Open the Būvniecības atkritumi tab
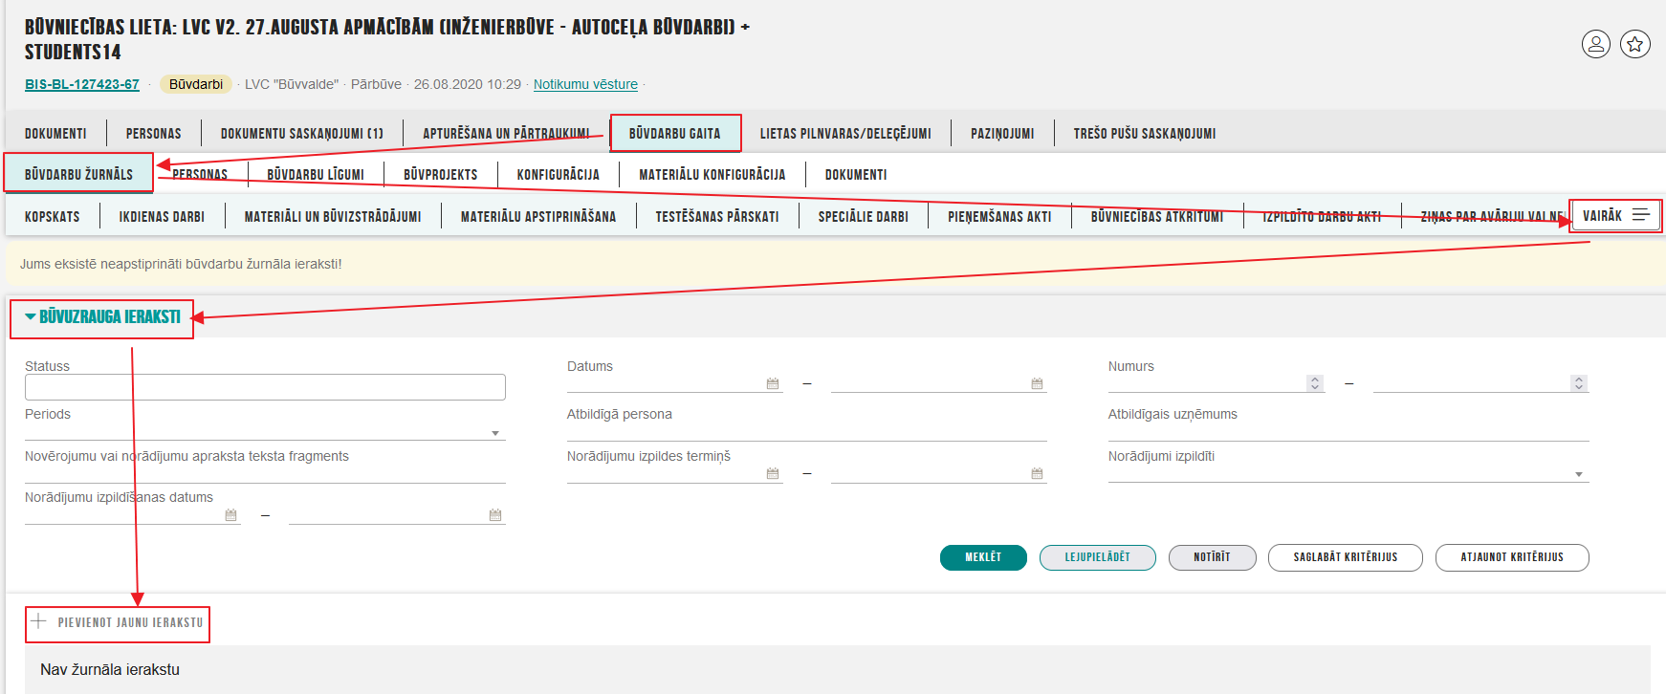 click(x=1157, y=217)
